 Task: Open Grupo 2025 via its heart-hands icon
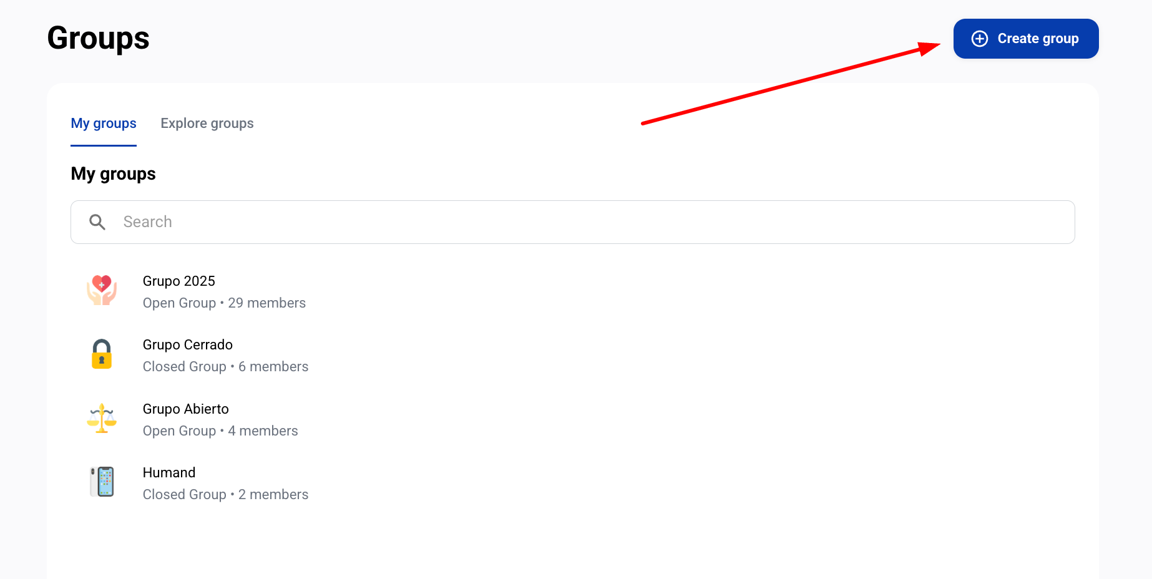tap(102, 291)
